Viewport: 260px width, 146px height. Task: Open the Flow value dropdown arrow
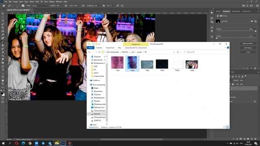click(80, 6)
